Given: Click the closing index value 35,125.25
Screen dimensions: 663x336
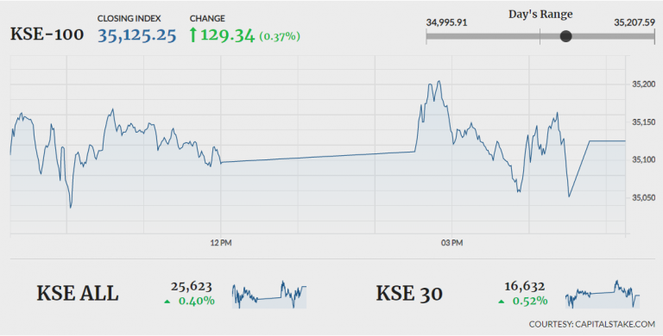Looking at the screenshot, I should (x=137, y=35).
